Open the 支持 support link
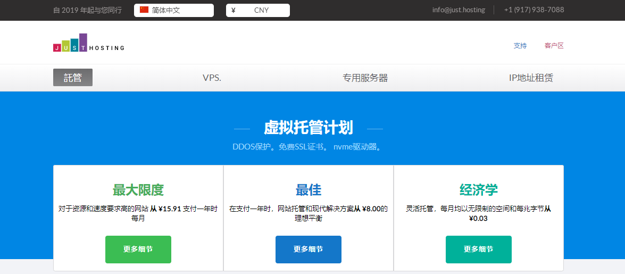This screenshot has height=274, width=625. tap(520, 46)
